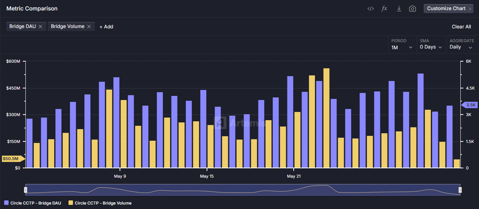Expand the Period 1M dropdown
The image size is (479, 209).
click(402, 47)
